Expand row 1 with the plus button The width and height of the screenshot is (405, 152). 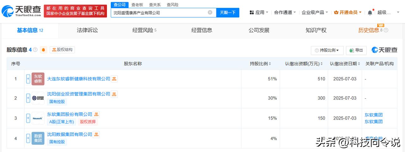[28, 79]
